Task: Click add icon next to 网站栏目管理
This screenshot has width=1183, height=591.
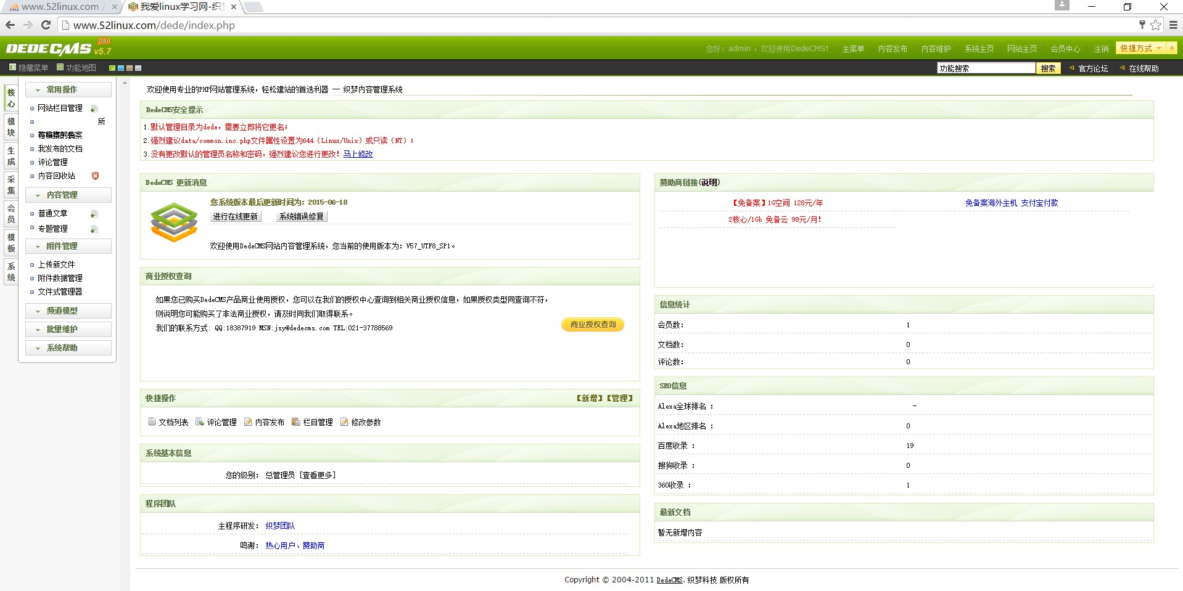Action: coord(94,108)
